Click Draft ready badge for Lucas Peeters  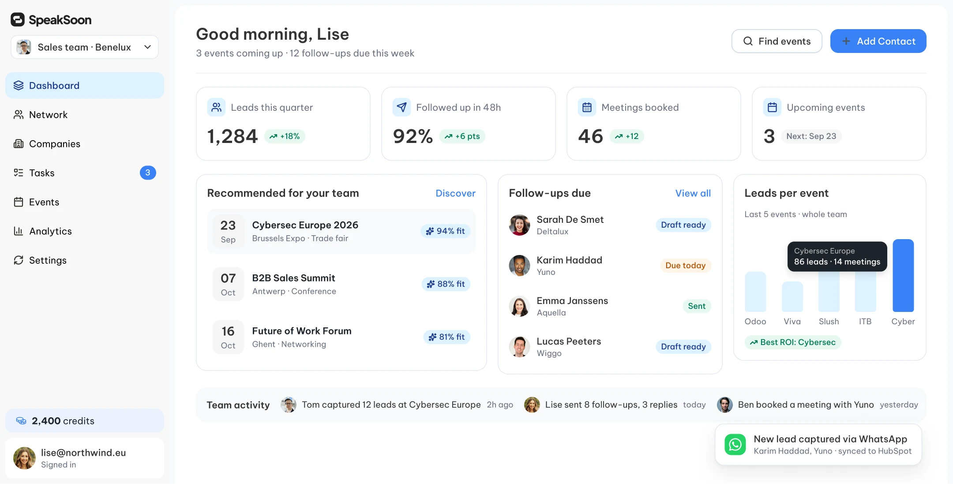pos(683,347)
